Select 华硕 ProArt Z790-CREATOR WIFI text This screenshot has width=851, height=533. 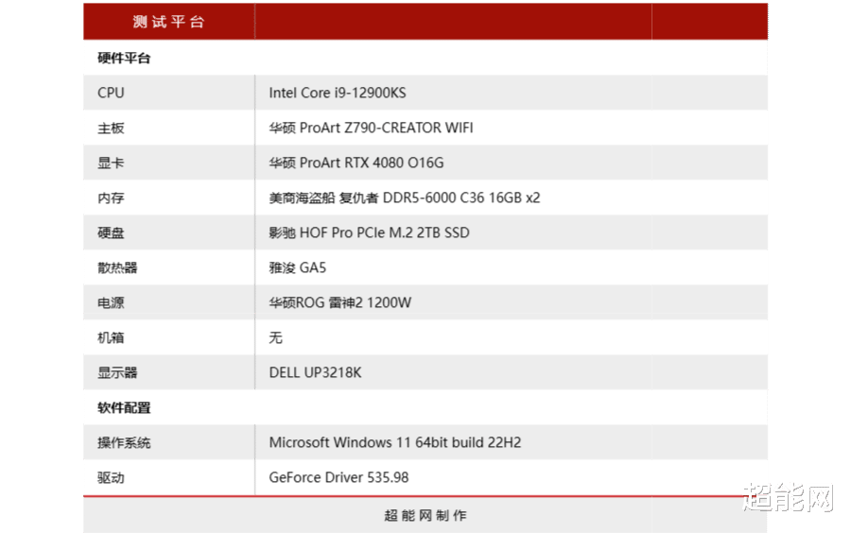(371, 128)
